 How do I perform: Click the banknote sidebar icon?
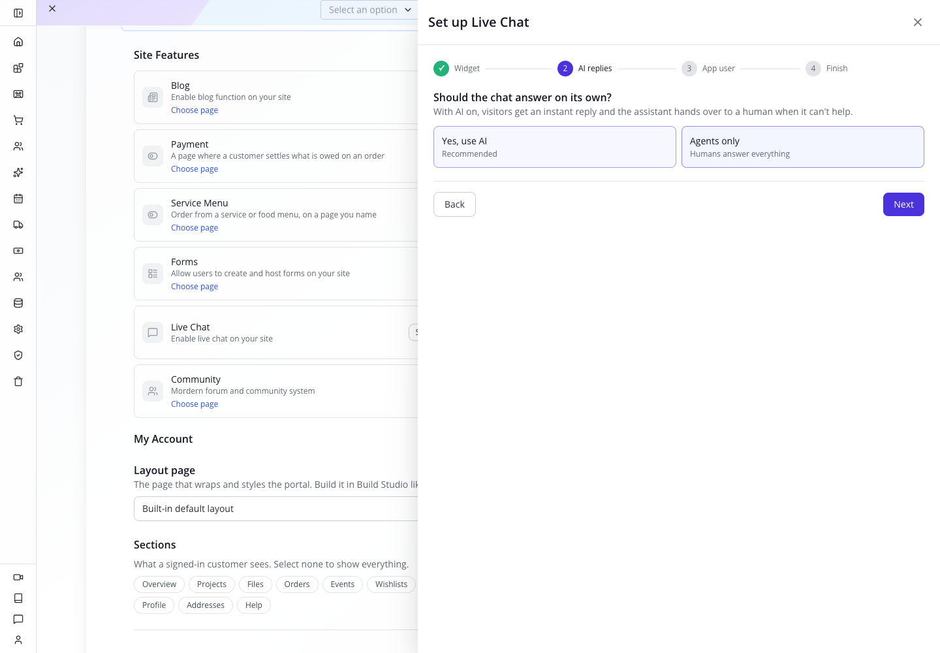(18, 251)
